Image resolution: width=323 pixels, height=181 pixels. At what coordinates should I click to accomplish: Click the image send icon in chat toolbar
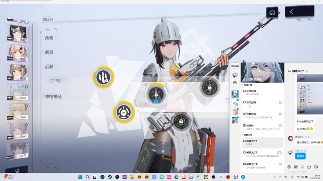click(296, 167)
